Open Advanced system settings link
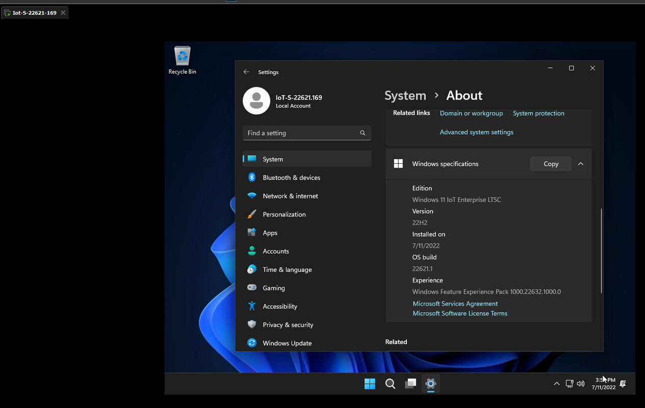Viewport: 645px width, 408px height. [x=476, y=132]
